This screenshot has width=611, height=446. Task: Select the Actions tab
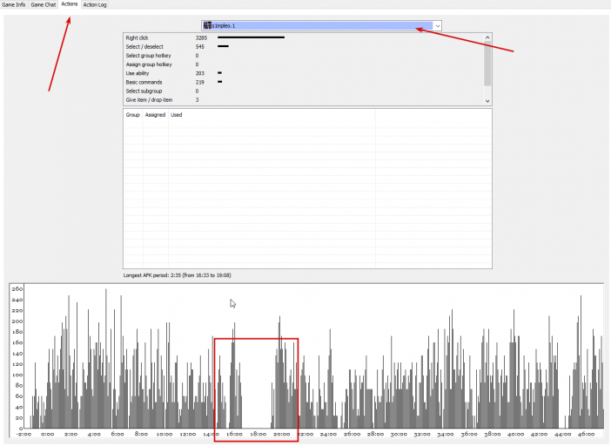pyautogui.click(x=70, y=3)
